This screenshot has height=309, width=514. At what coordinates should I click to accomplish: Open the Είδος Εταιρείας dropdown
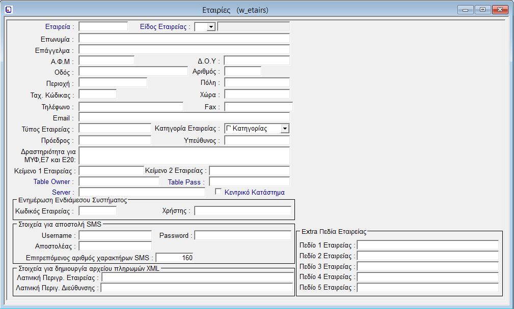pyautogui.click(x=211, y=27)
